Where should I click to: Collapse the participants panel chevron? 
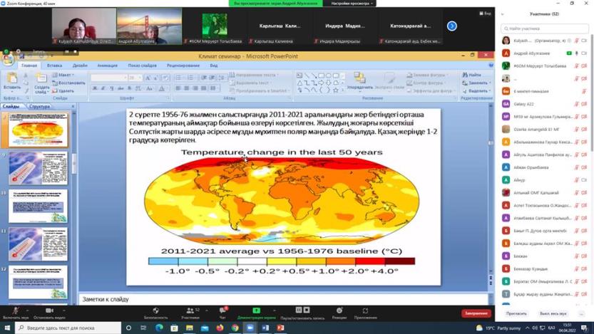[x=503, y=14]
